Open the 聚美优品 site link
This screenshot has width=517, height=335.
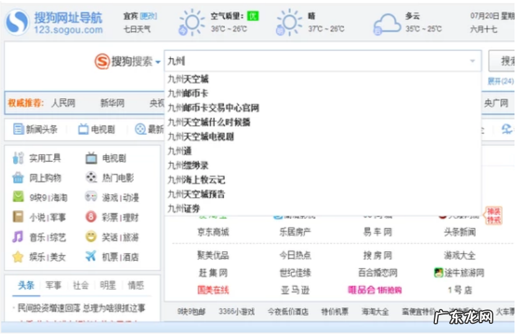(x=213, y=255)
